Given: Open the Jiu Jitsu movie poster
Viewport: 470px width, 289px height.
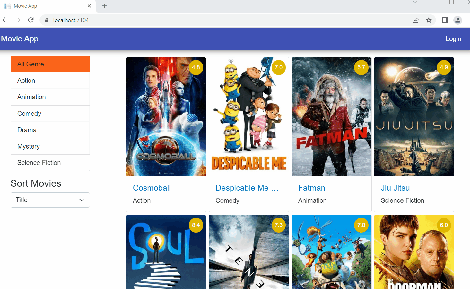Looking at the screenshot, I should click(x=414, y=117).
